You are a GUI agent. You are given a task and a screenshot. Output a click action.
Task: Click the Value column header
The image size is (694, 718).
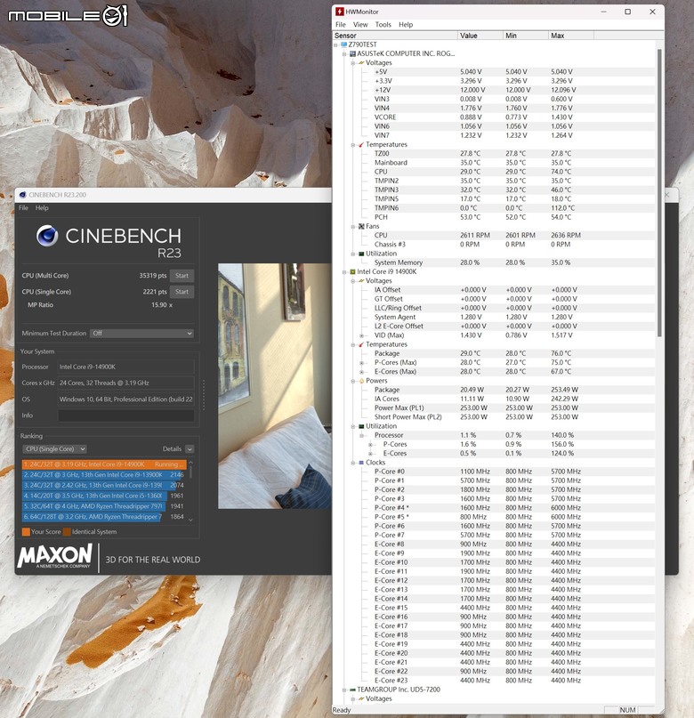[x=480, y=36]
